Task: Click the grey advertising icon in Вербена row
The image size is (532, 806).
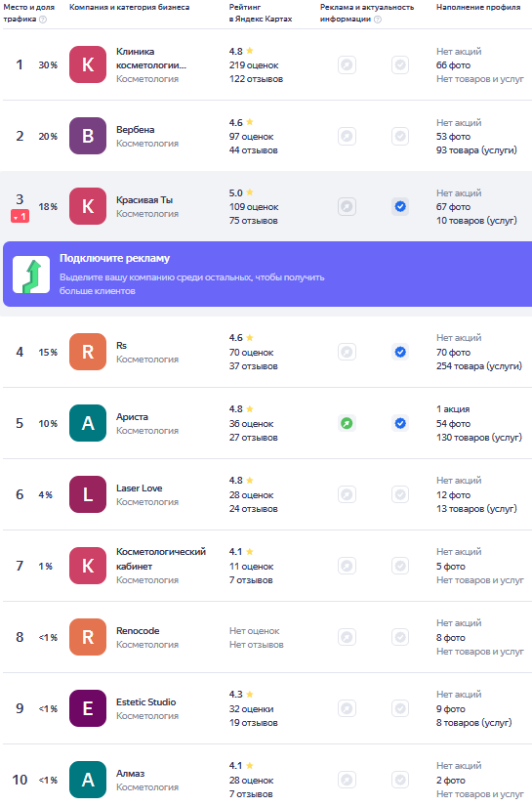Action: (x=347, y=136)
